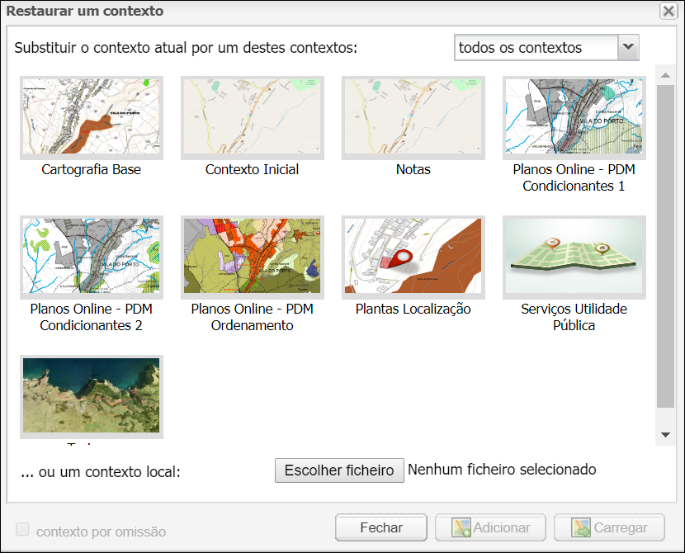Select the Cartografia Base context thumbnail
Screen dimensions: 685x553
coord(91,117)
